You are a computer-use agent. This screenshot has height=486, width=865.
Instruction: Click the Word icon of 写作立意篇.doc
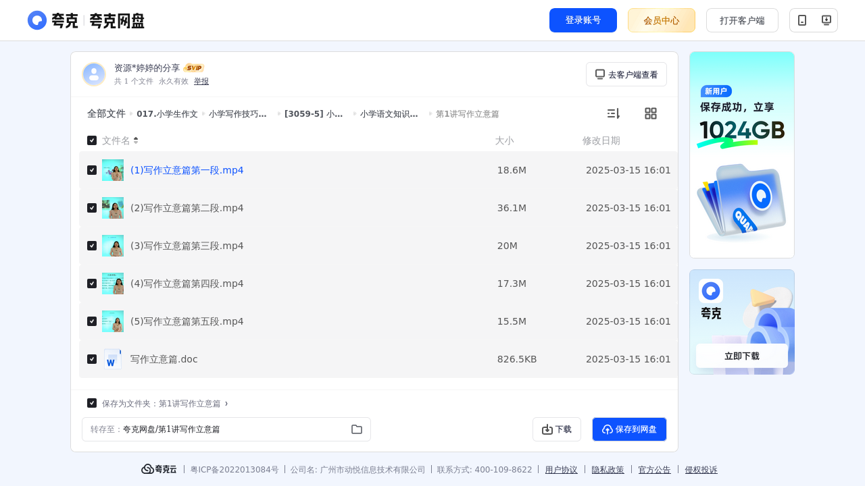pyautogui.click(x=113, y=359)
